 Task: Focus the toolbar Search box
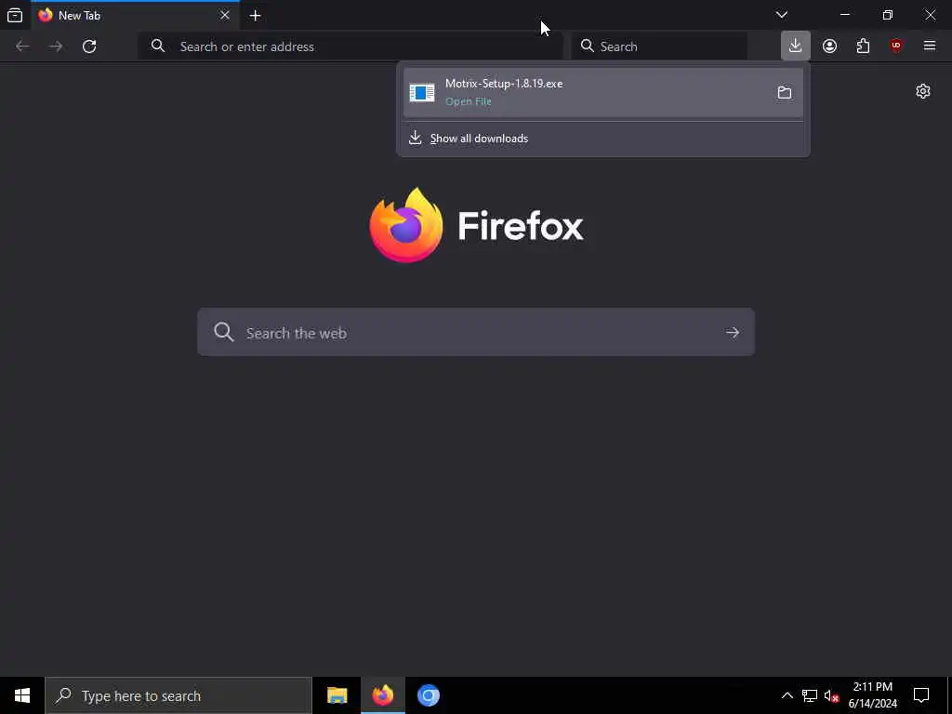[659, 46]
